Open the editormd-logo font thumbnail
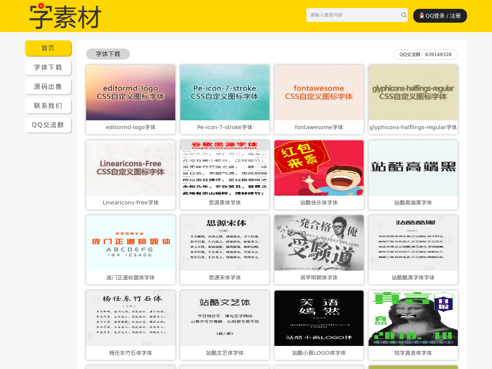Viewport: 492px width, 369px height. [131, 93]
